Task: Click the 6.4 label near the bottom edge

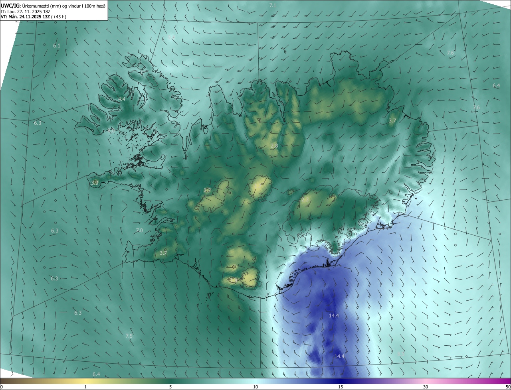Action: coord(96,374)
